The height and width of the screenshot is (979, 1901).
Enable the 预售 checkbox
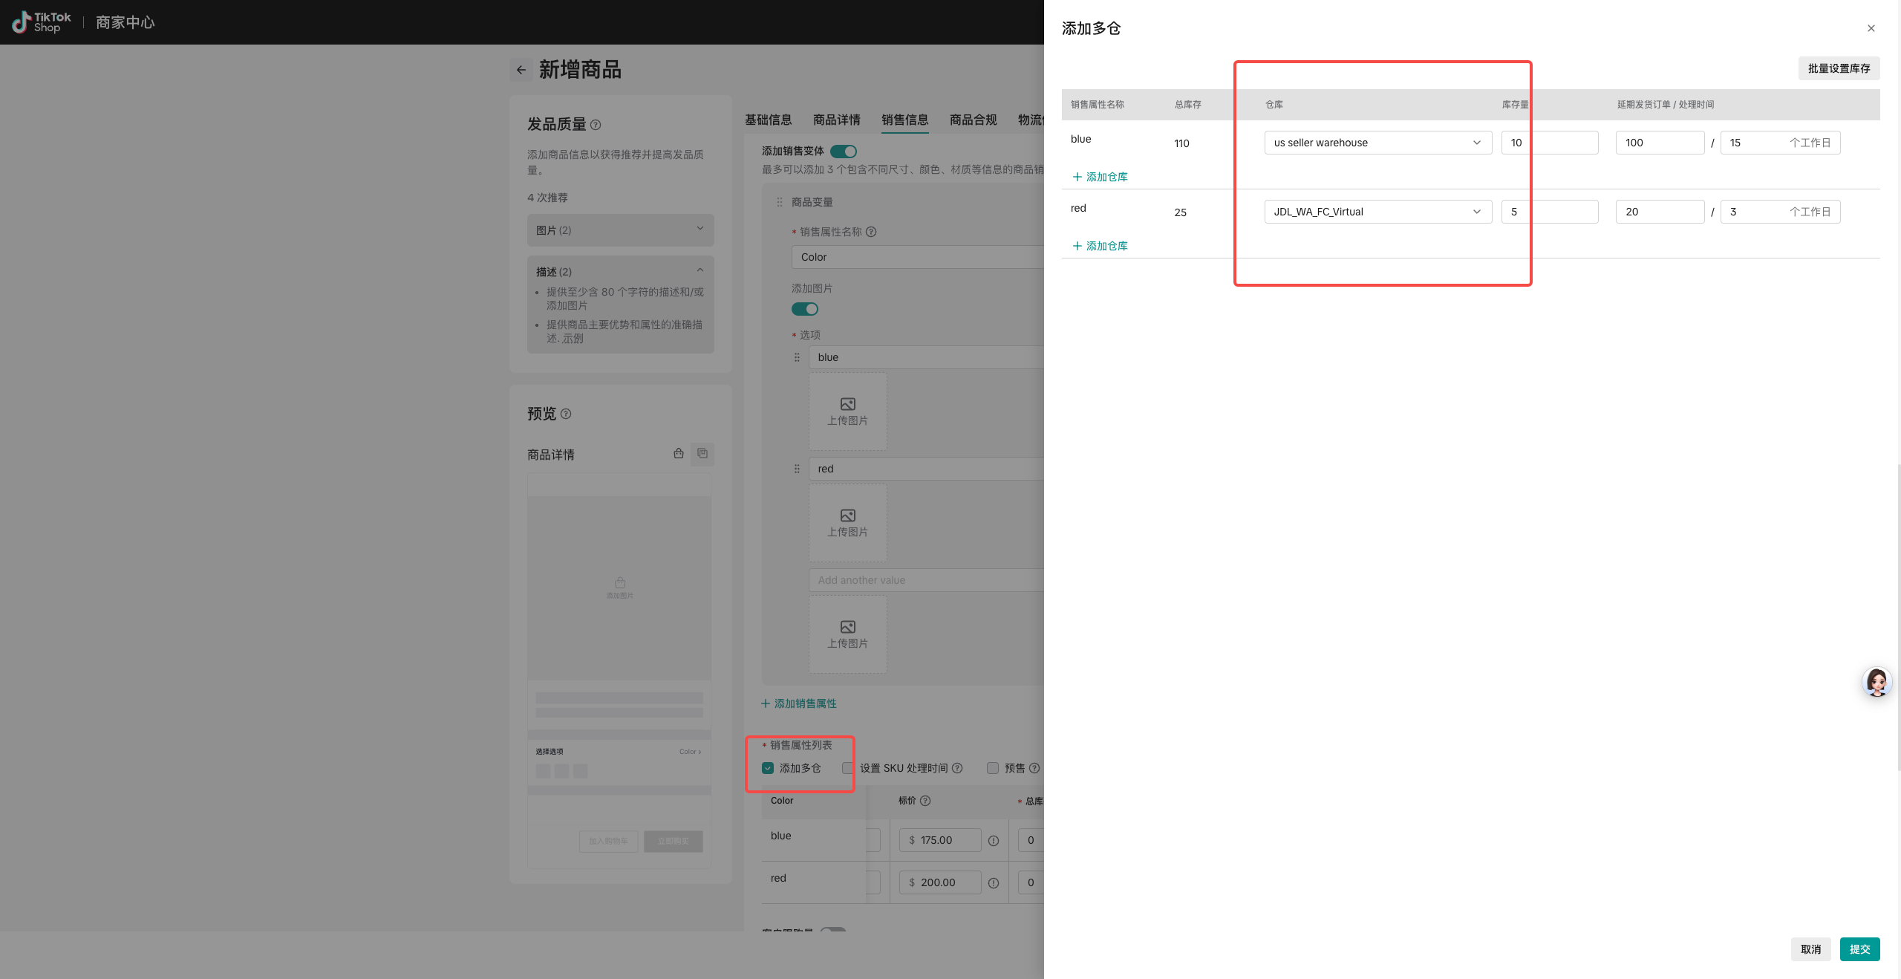coord(993,768)
